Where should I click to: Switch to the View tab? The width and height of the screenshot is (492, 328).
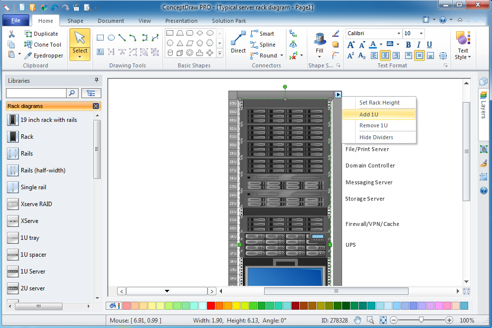144,21
